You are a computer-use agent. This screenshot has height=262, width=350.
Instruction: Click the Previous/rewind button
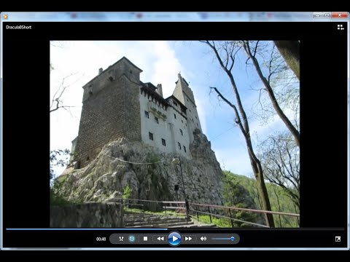point(160,239)
